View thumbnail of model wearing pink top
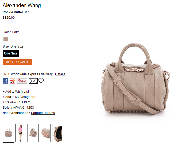 (21, 133)
